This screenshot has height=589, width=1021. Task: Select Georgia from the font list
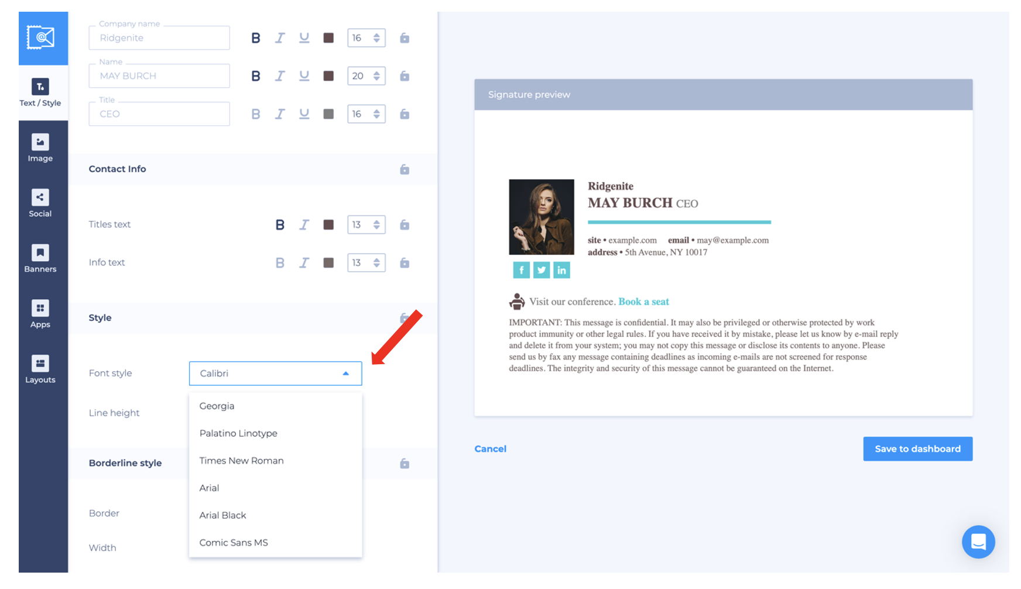click(217, 406)
